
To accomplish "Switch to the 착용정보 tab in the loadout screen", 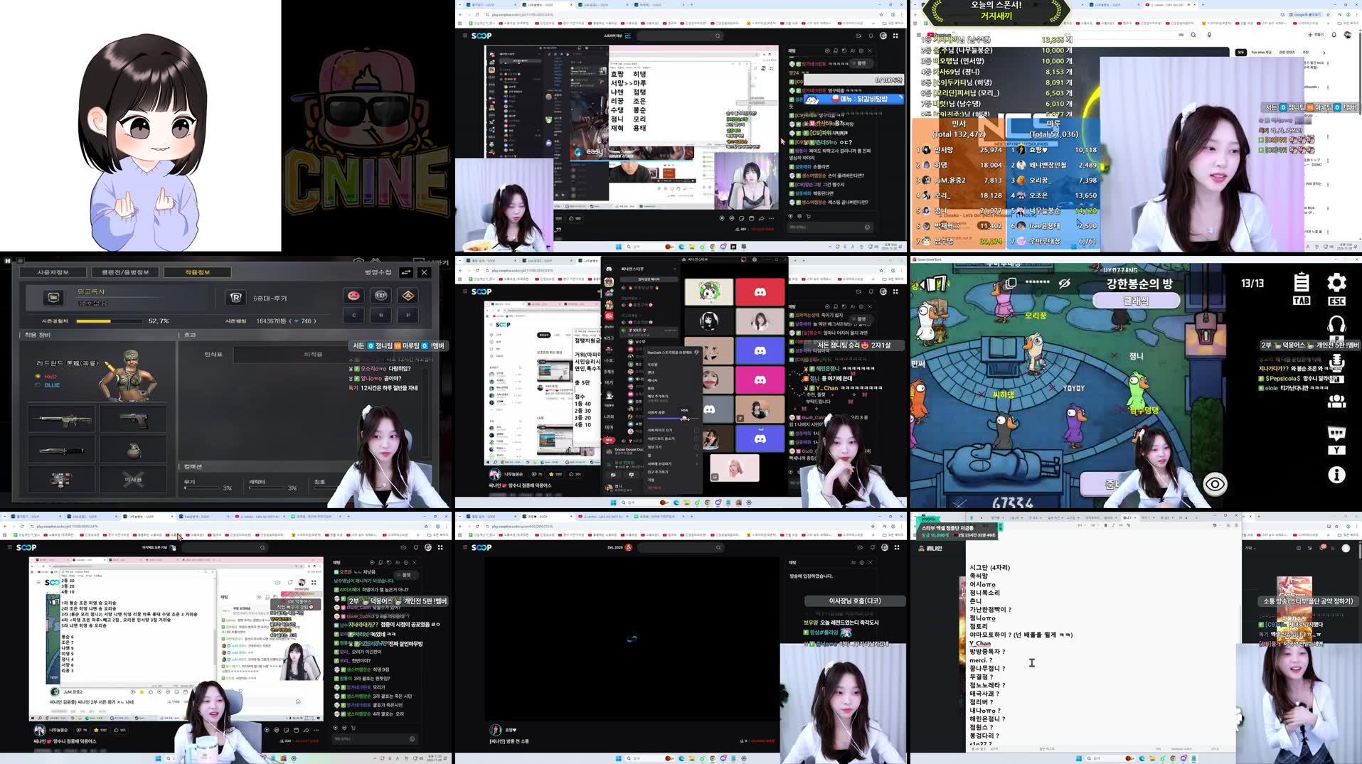I will pos(196,271).
